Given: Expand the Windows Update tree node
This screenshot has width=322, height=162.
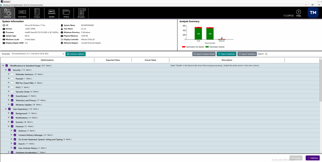Looking at the screenshot, I should click(9, 105).
